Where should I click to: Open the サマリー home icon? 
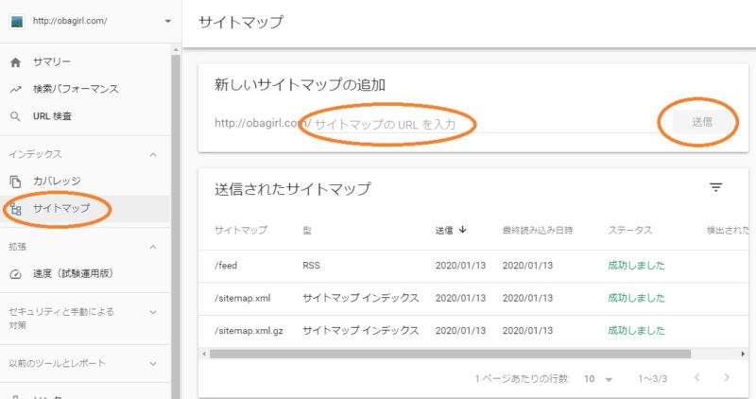(x=15, y=62)
